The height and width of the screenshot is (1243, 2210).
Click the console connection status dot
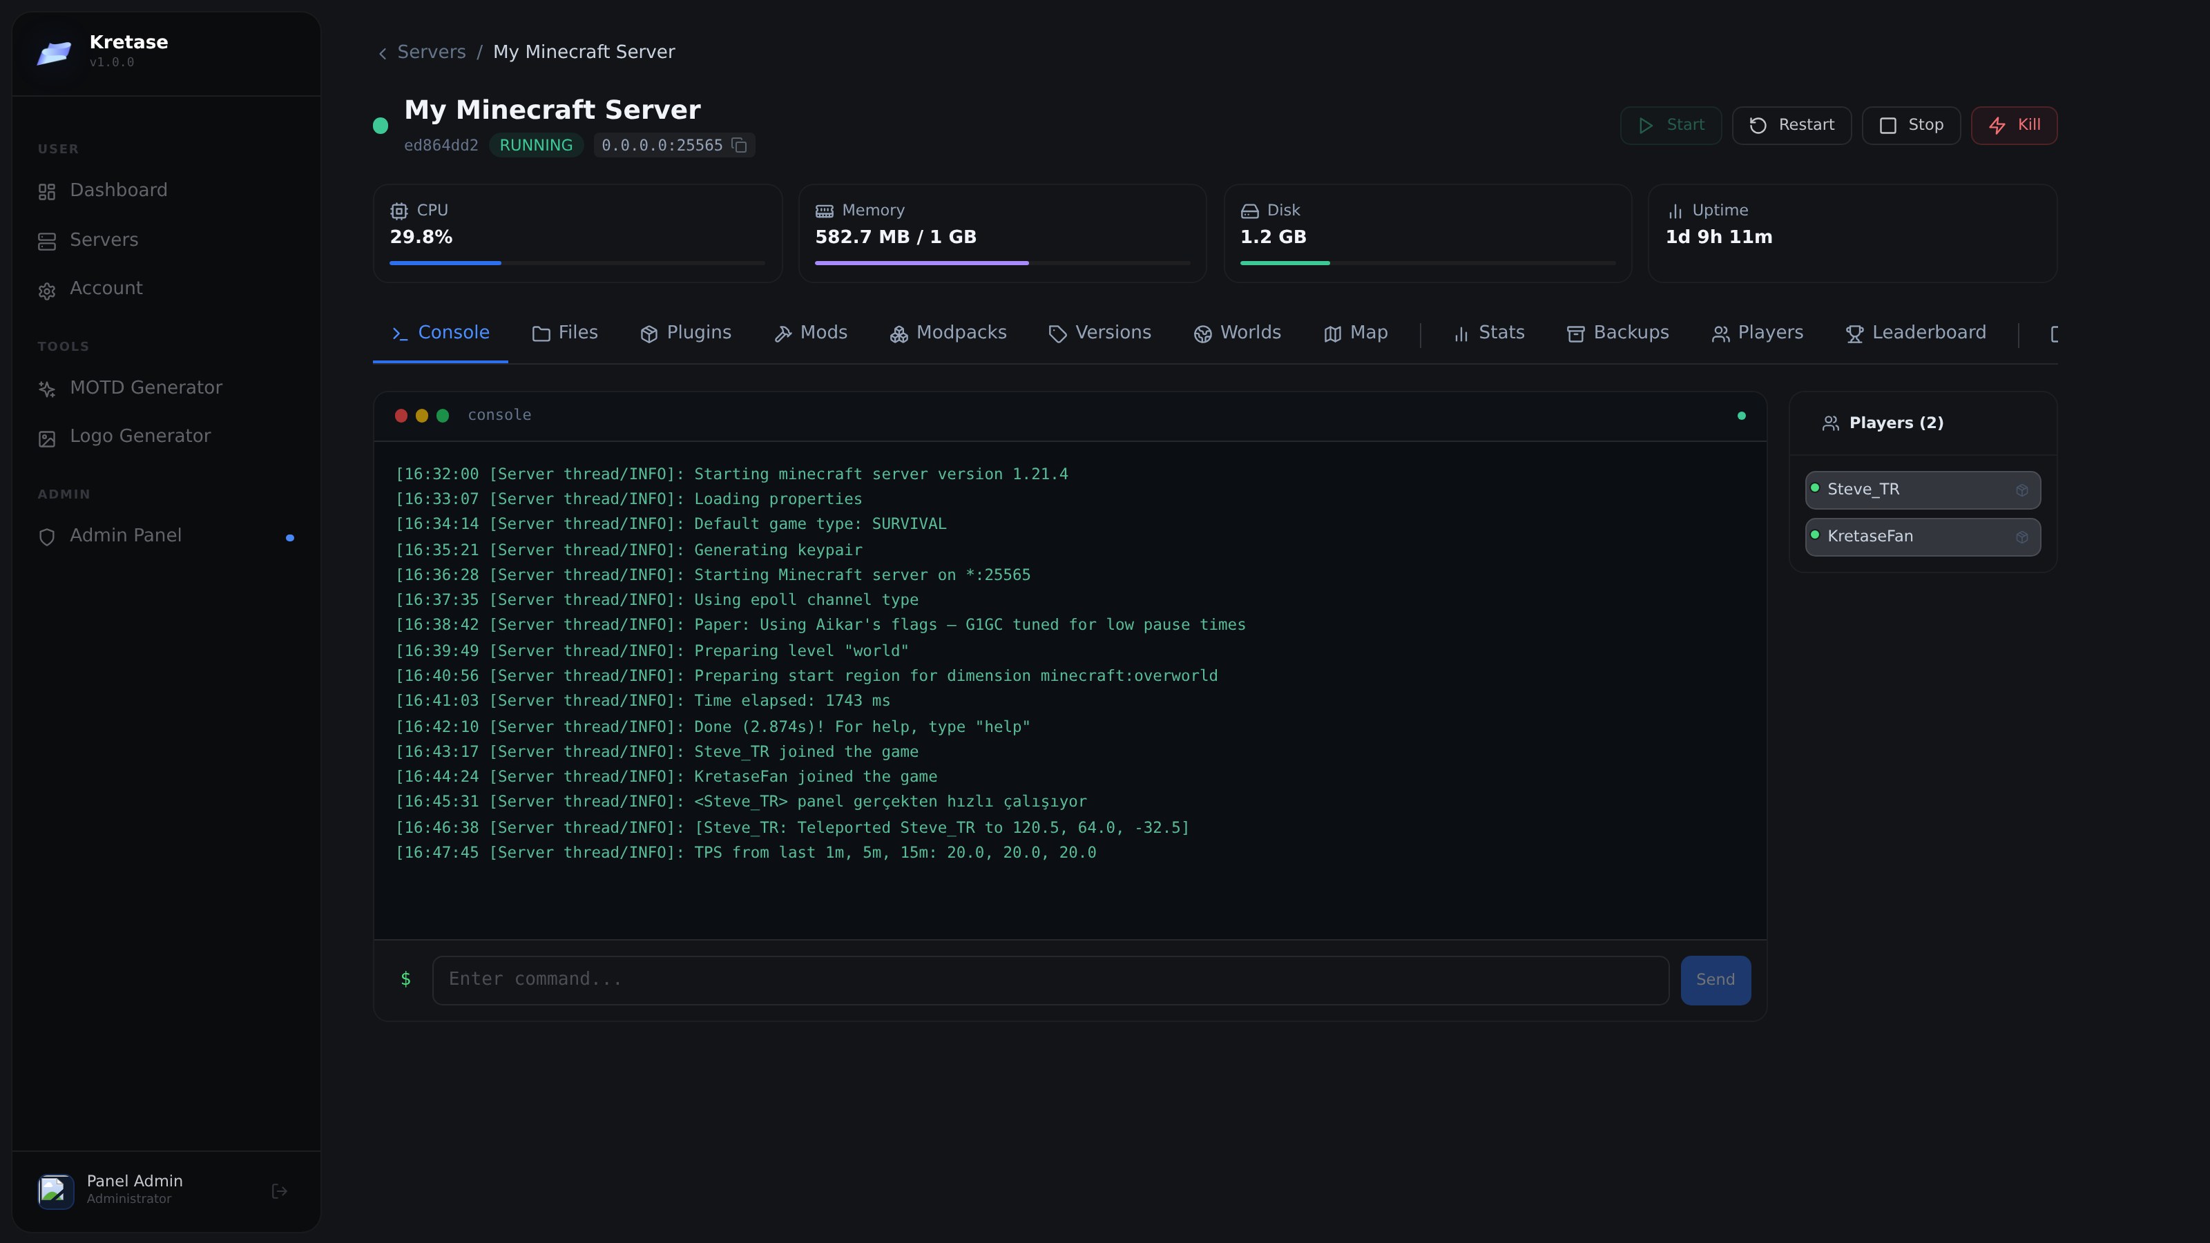pyautogui.click(x=1742, y=416)
